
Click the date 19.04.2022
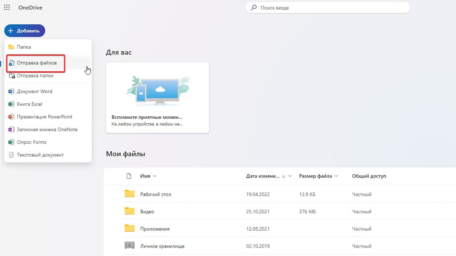[258, 194]
